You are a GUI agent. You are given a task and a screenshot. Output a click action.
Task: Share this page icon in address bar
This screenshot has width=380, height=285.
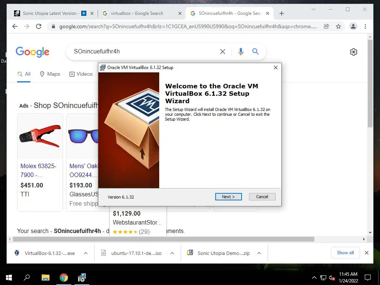[327, 26]
